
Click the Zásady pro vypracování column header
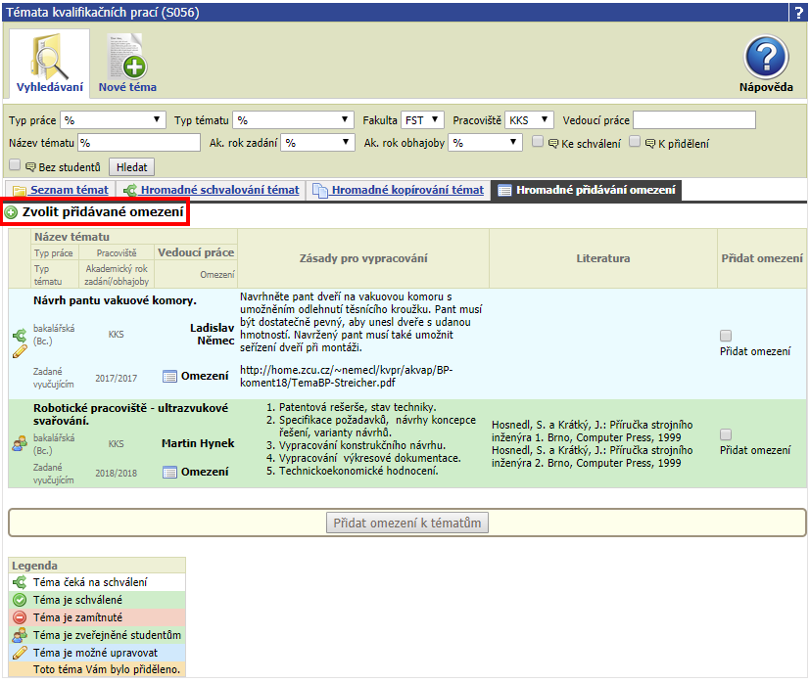click(x=363, y=258)
